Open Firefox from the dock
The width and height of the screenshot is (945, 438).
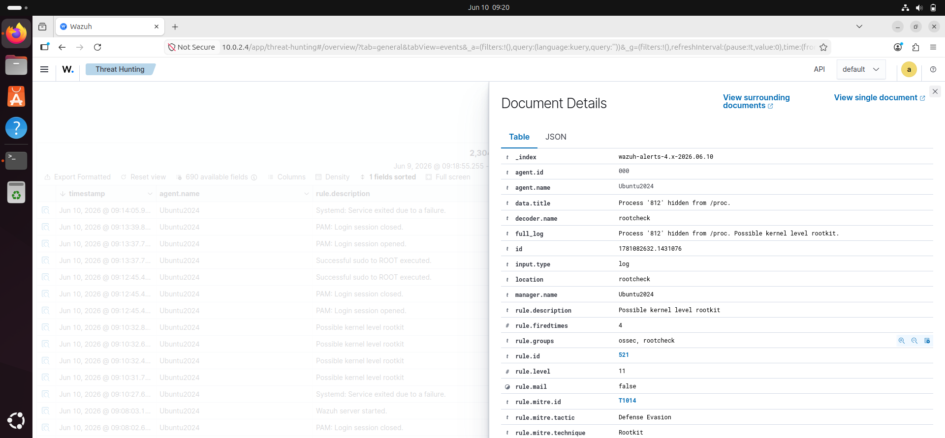[16, 33]
